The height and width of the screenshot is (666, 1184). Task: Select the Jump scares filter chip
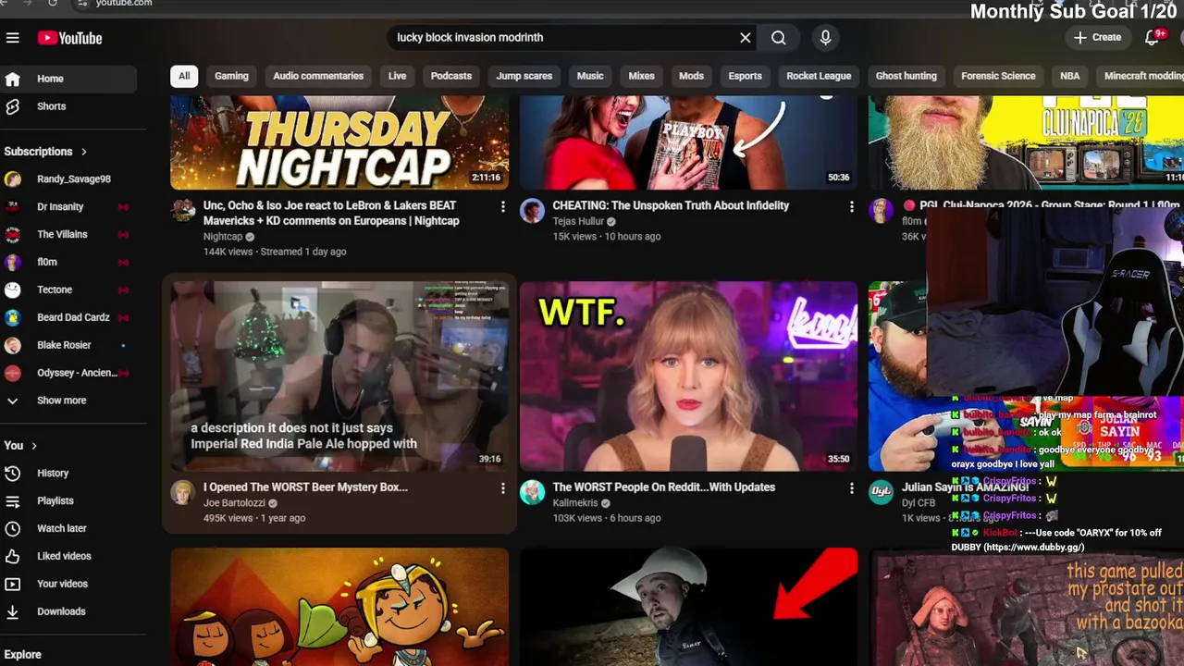coord(524,76)
